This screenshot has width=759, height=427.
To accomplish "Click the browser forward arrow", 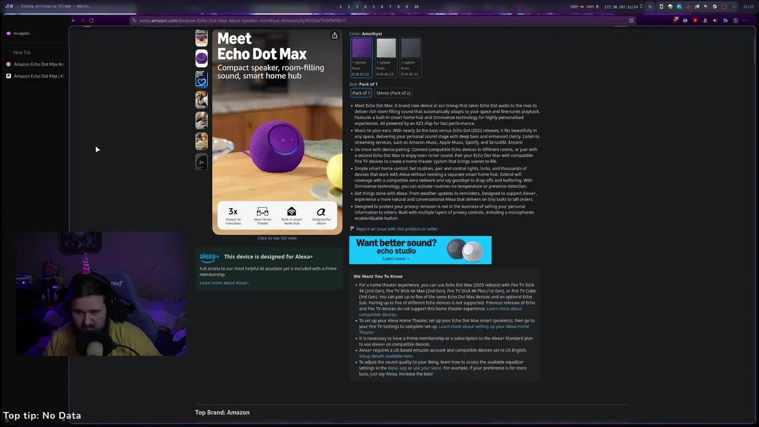I will tap(82, 21).
